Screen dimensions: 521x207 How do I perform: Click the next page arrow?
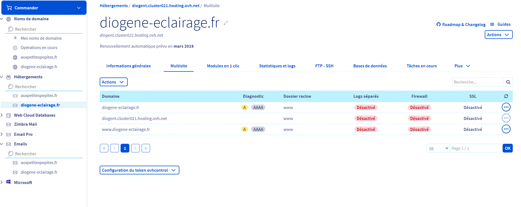tap(135, 148)
